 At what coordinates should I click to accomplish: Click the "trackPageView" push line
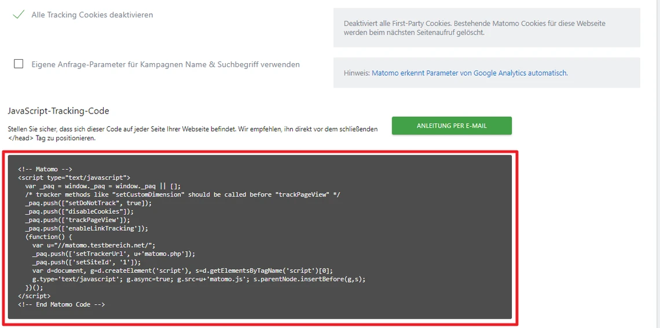click(78, 220)
